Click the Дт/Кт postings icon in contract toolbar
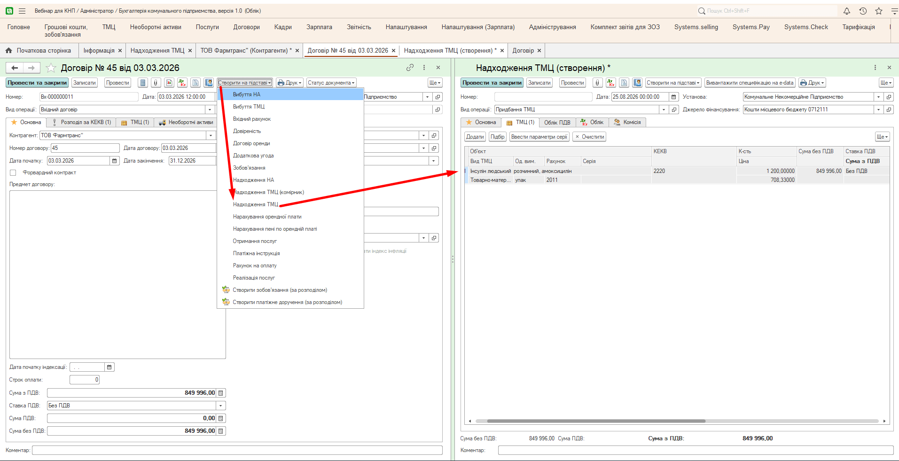Viewport: 899px width, 461px height. click(182, 83)
